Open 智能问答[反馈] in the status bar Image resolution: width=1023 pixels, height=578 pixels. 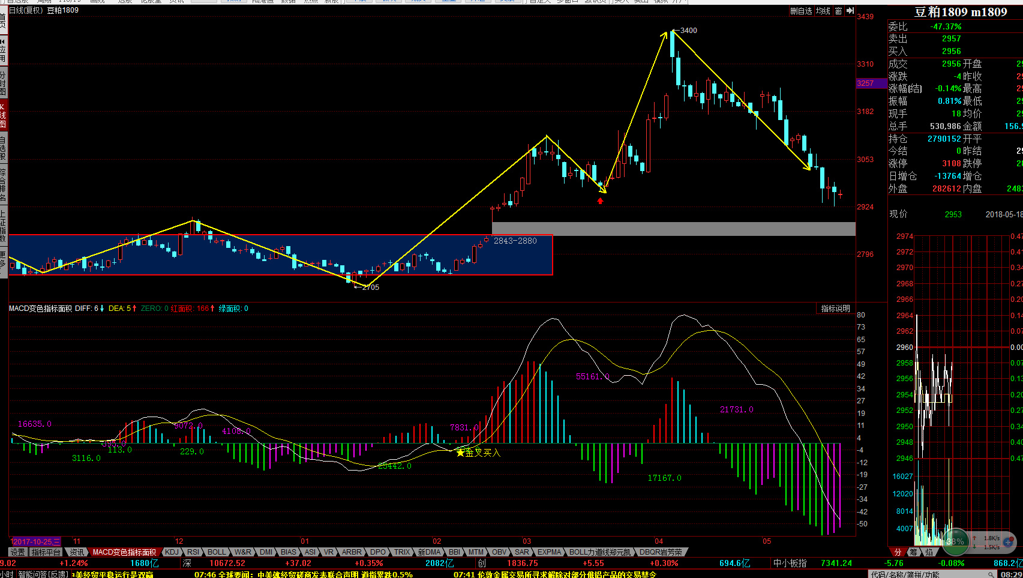(43, 574)
